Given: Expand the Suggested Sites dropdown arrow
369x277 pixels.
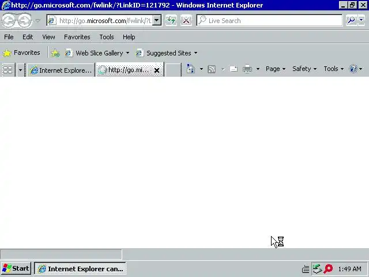Looking at the screenshot, I should click(x=196, y=53).
